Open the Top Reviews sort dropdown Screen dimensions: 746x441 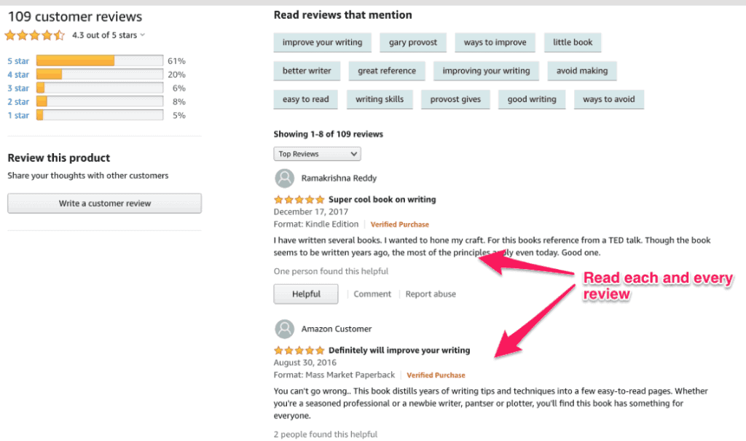point(317,154)
